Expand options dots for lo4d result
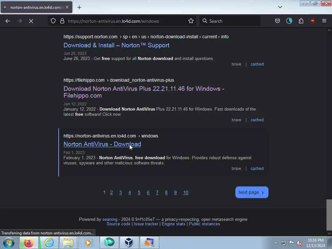 246,169
